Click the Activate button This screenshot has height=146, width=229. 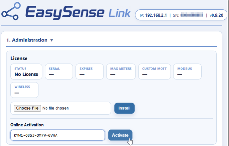[120, 135]
